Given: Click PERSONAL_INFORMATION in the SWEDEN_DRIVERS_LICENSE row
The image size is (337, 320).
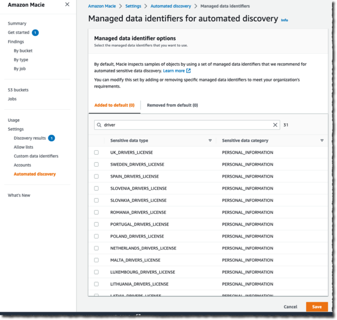Looking at the screenshot, I should (248, 165).
